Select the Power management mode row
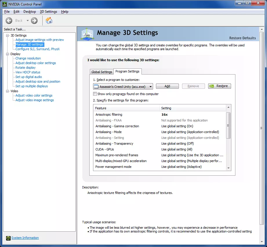Image resolution: width=267 pixels, height=247 pixels. pos(160,167)
